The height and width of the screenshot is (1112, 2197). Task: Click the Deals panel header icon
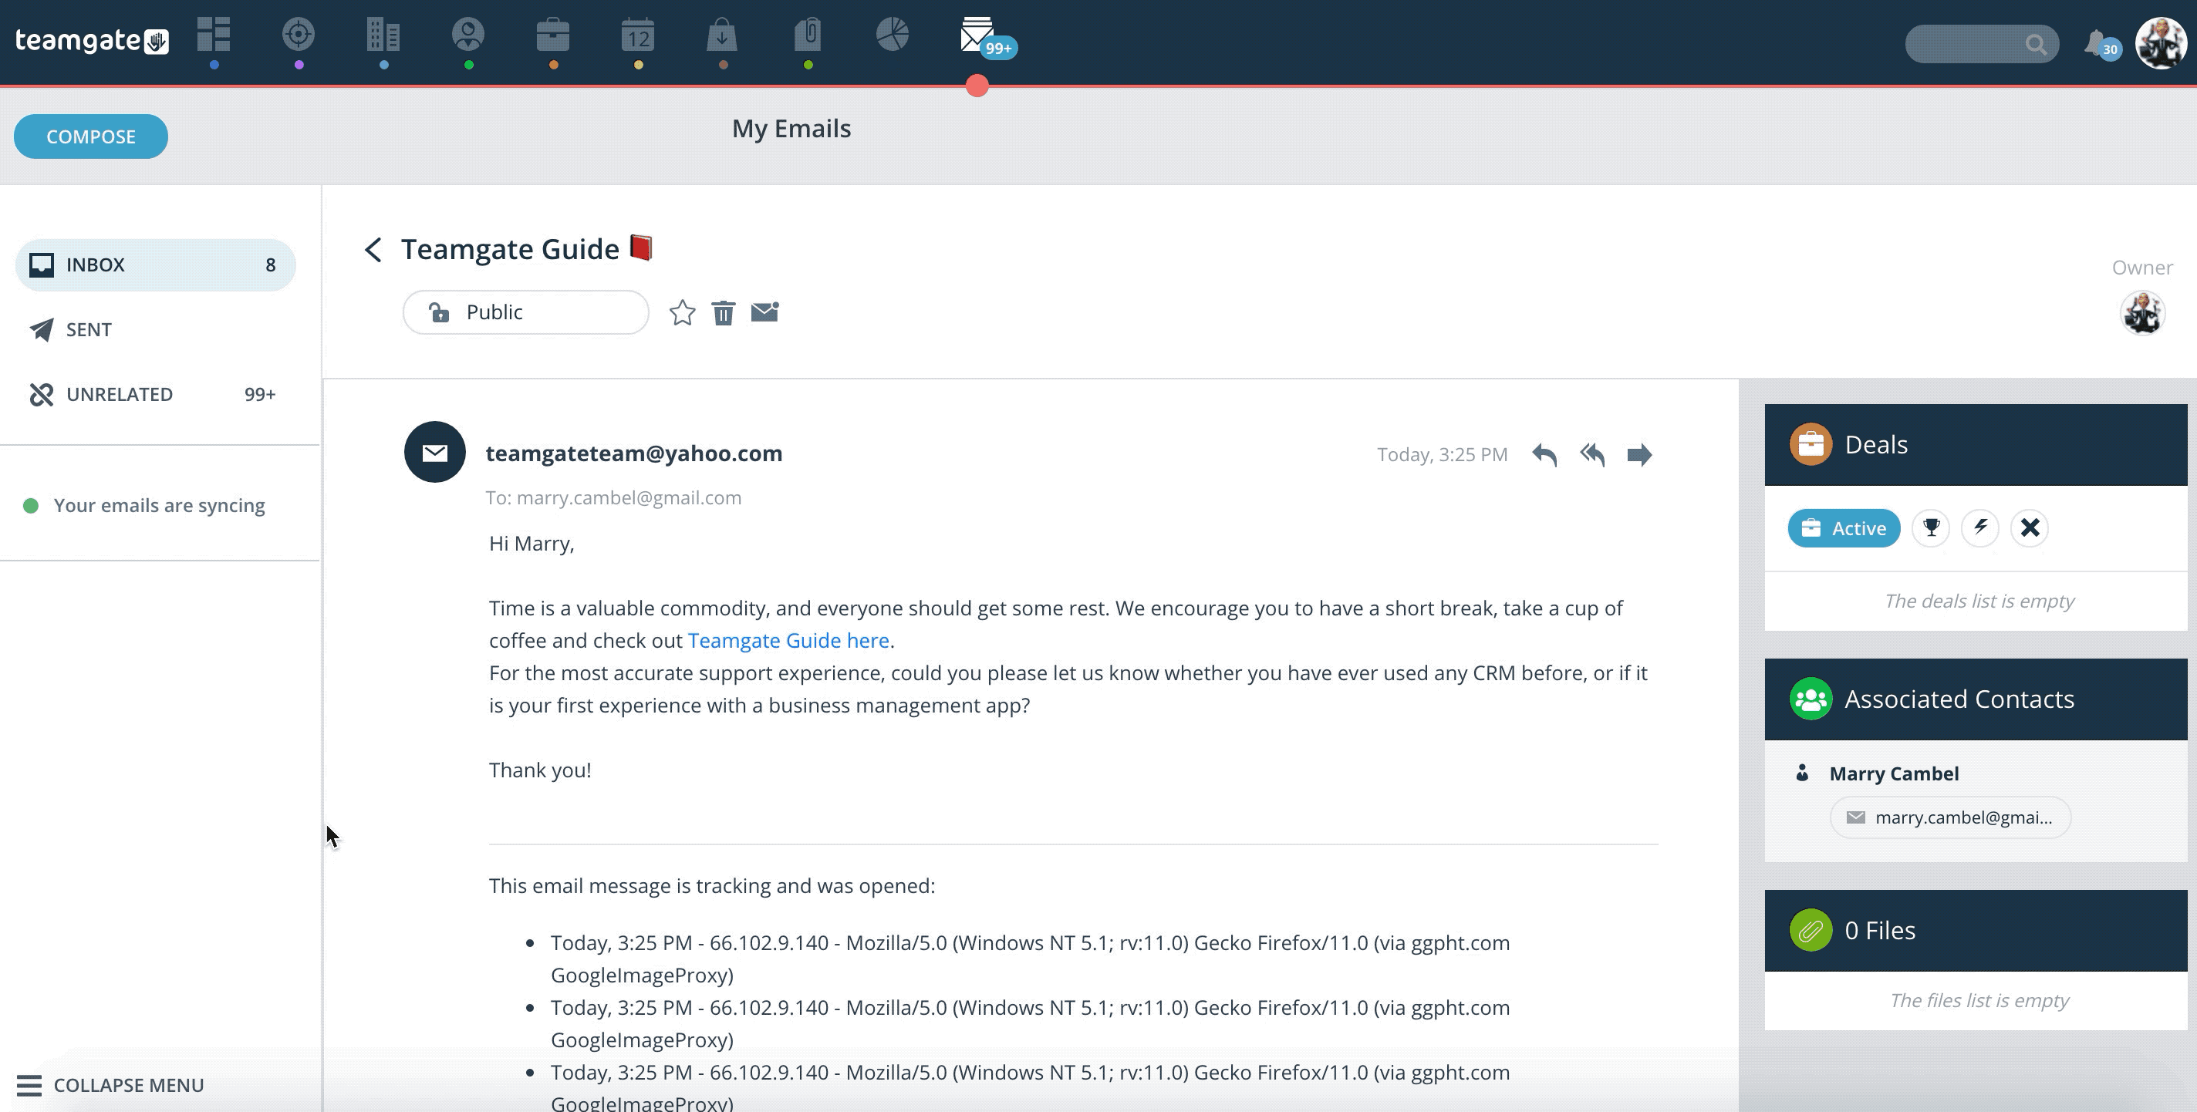coord(1811,444)
